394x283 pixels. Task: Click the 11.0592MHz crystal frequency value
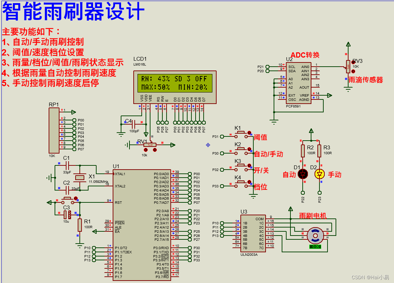pos(99,182)
